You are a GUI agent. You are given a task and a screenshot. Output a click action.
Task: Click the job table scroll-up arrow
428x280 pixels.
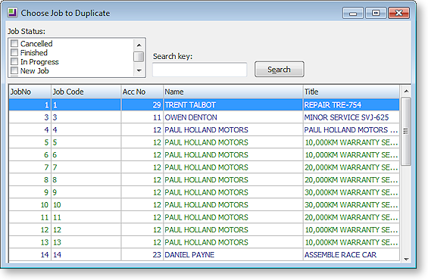coord(406,92)
